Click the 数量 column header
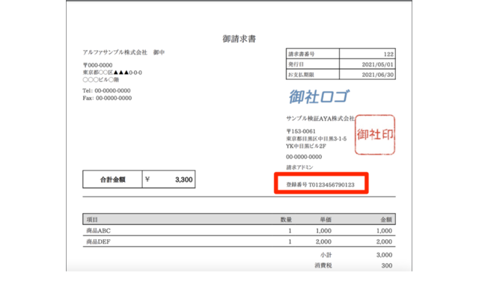This screenshot has height=284, width=479. [286, 219]
